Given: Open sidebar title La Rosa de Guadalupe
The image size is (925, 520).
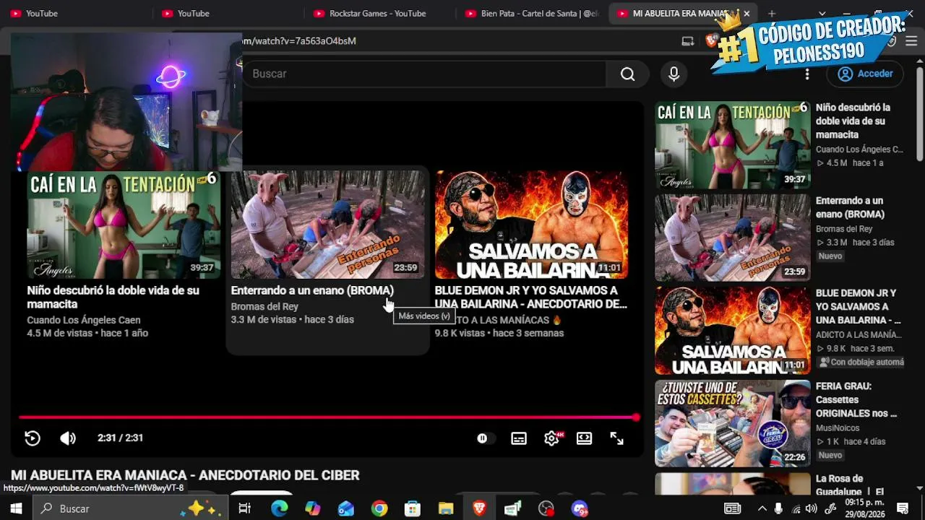Looking at the screenshot, I should click(850, 485).
